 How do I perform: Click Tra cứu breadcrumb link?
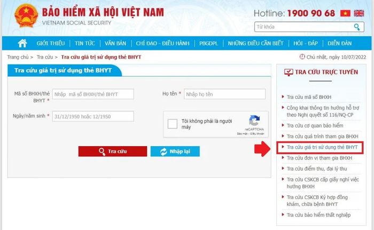click(44, 57)
